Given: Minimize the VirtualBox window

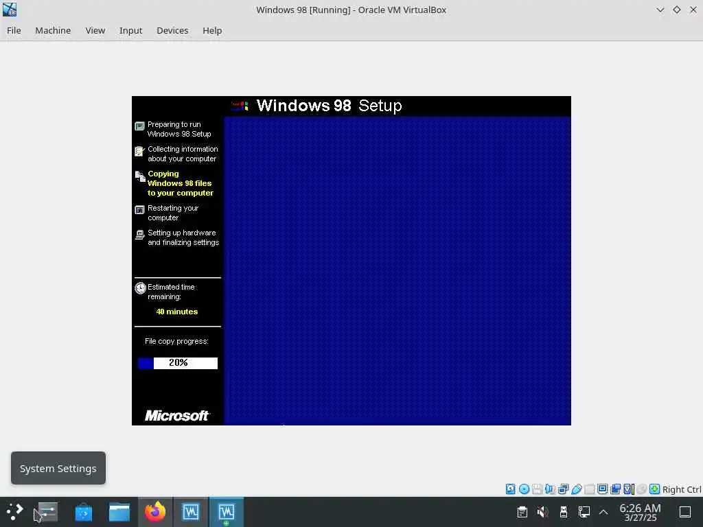Looking at the screenshot, I should [x=660, y=10].
